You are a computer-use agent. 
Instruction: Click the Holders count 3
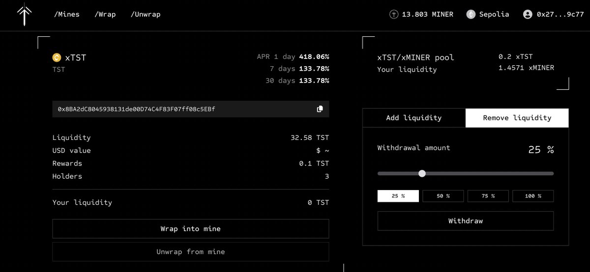point(327,176)
